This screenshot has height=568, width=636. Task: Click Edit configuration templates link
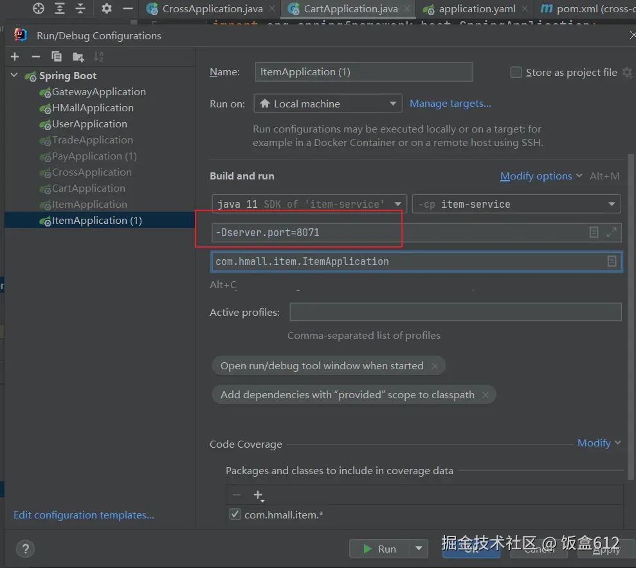pos(84,515)
